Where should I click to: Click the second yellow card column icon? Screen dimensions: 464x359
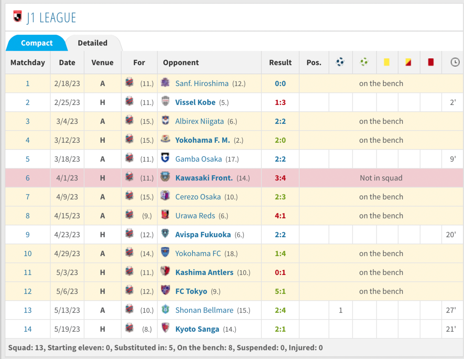click(408, 62)
